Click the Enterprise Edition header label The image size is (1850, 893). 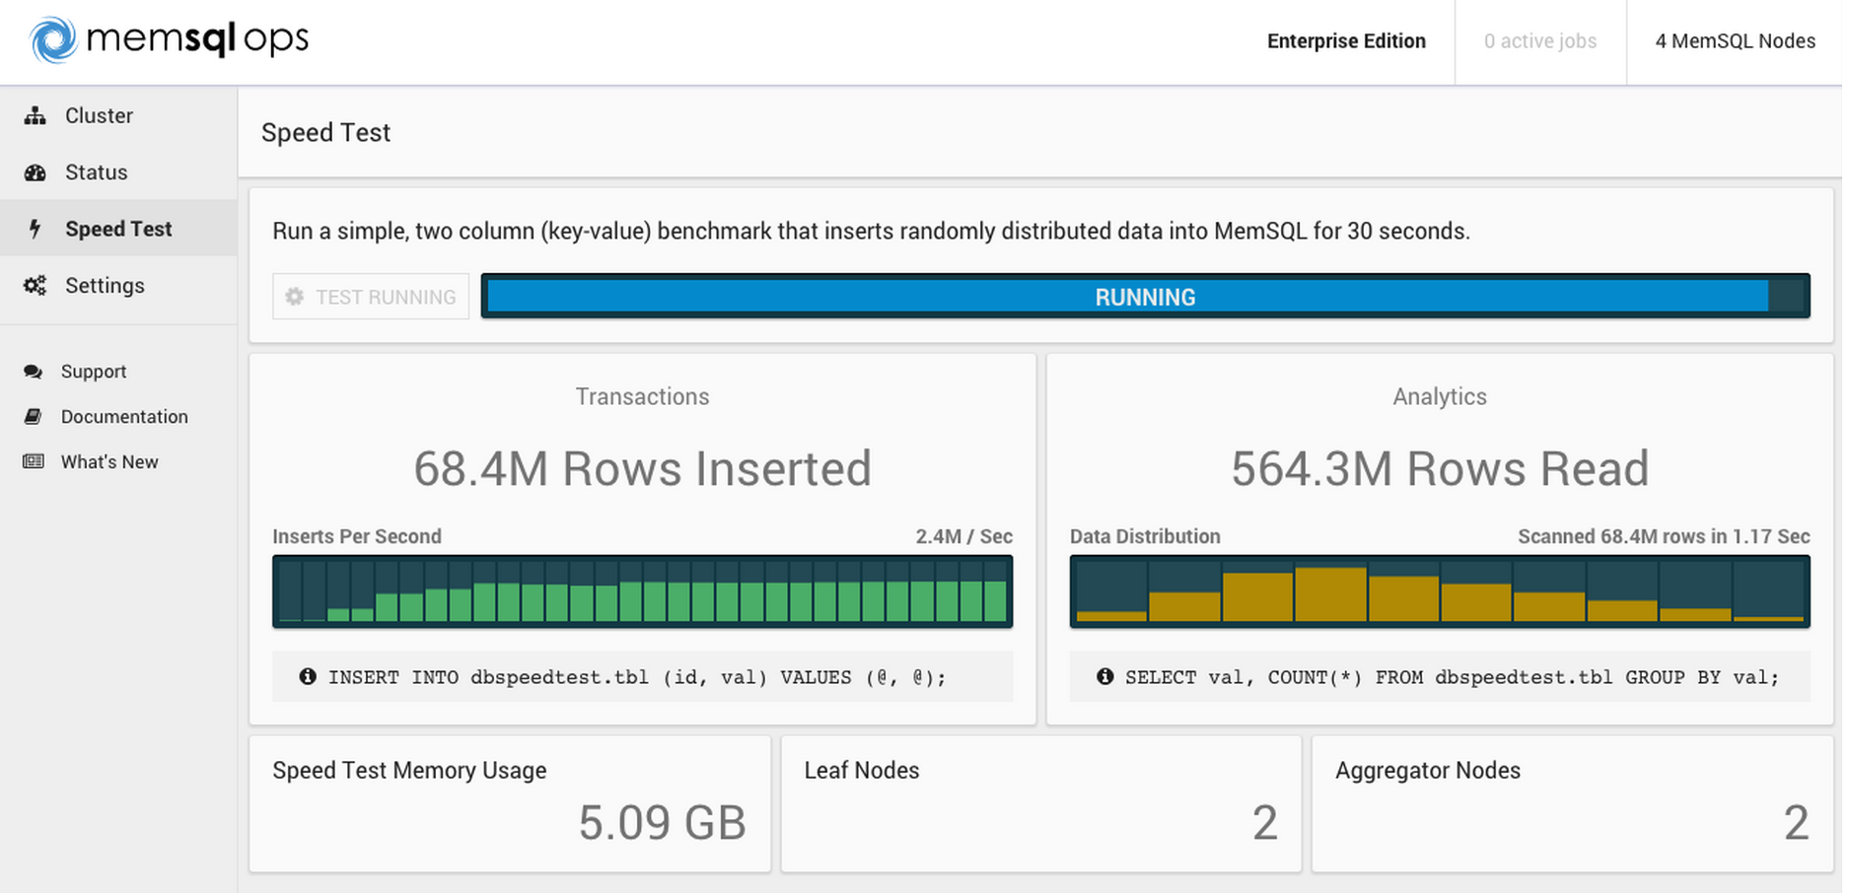pos(1346,41)
